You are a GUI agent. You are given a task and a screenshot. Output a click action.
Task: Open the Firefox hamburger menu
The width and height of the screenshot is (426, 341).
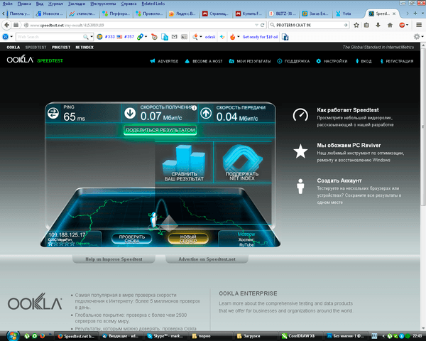(419, 25)
